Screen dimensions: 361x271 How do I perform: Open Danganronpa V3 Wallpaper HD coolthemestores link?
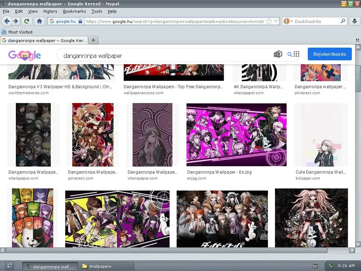[x=60, y=87]
